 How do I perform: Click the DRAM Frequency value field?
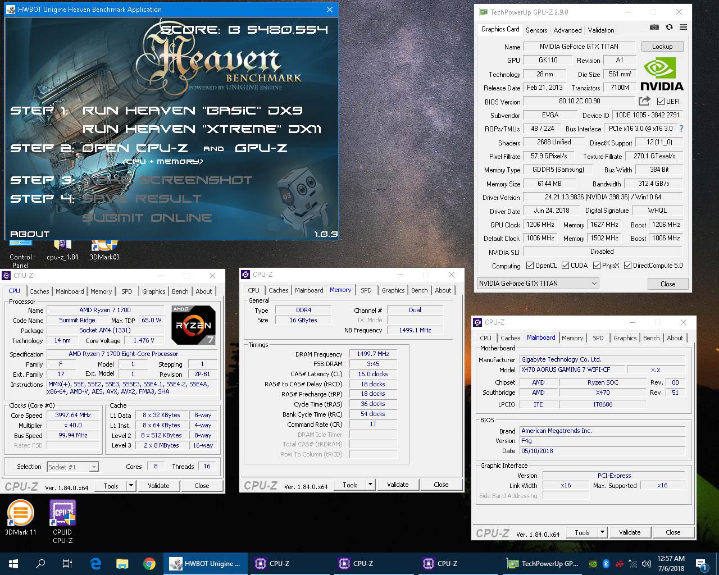click(x=373, y=354)
